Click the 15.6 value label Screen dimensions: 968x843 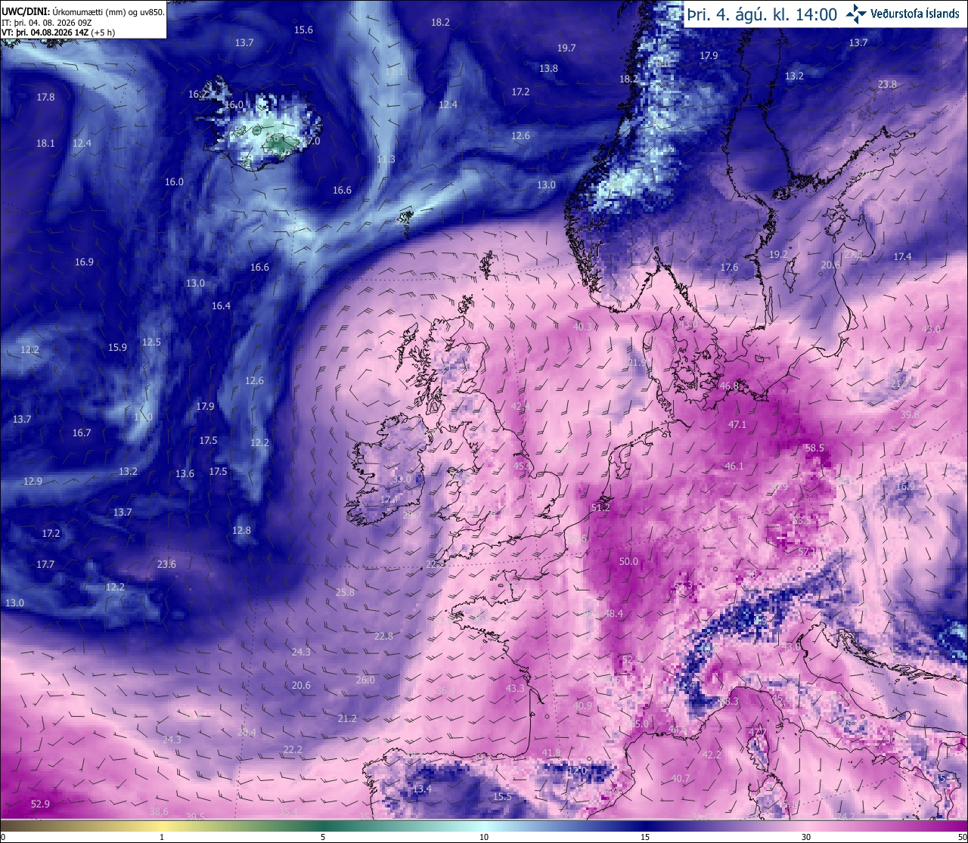[303, 29]
